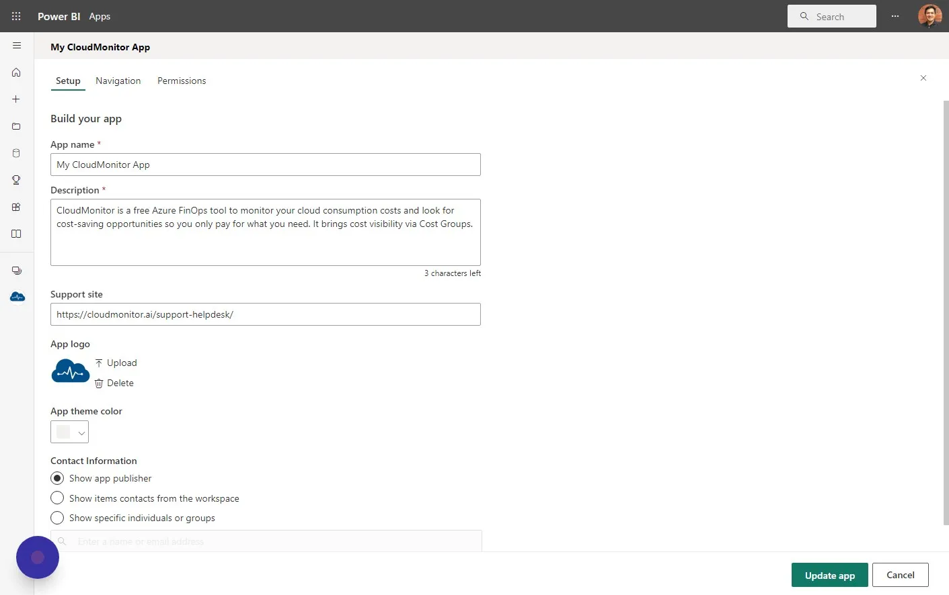Click the magnifier icon in Search box
This screenshot has height=595, width=949.
pyautogui.click(x=804, y=16)
